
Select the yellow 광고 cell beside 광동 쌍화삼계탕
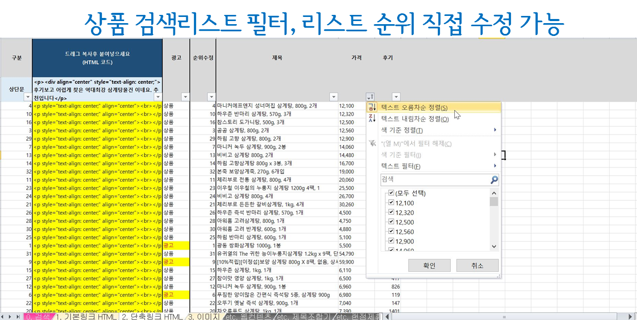(176, 246)
